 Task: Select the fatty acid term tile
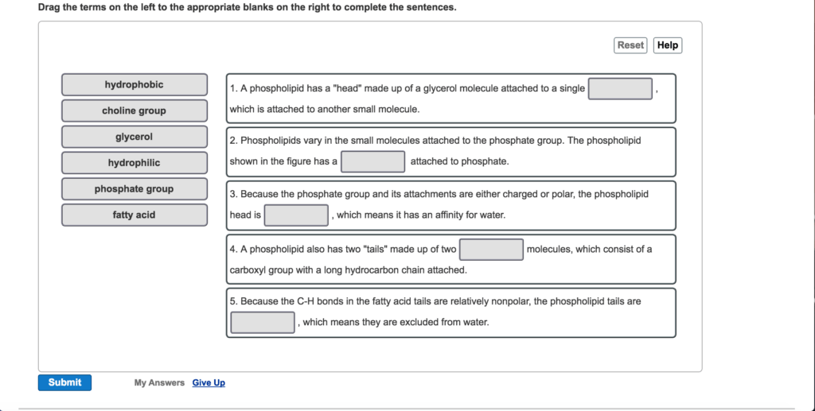[x=134, y=215]
